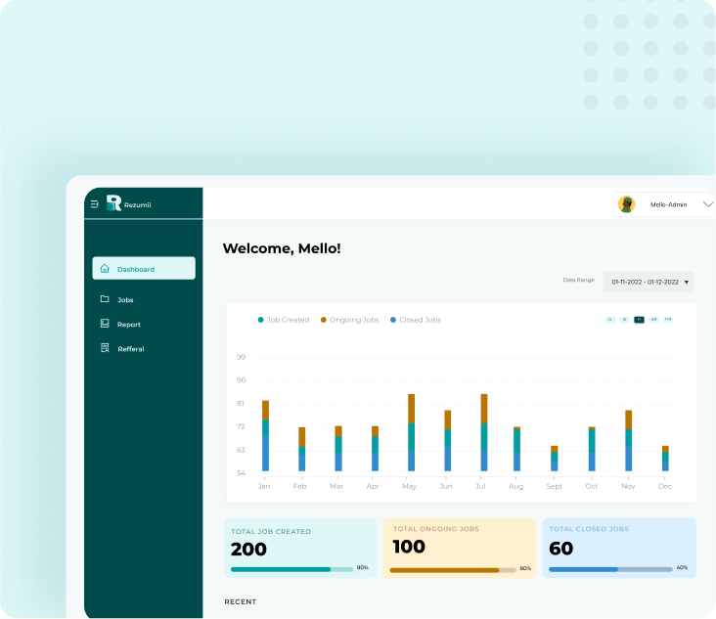The width and height of the screenshot is (716, 619).
Task: Click the May bar in the chart
Action: click(x=411, y=433)
